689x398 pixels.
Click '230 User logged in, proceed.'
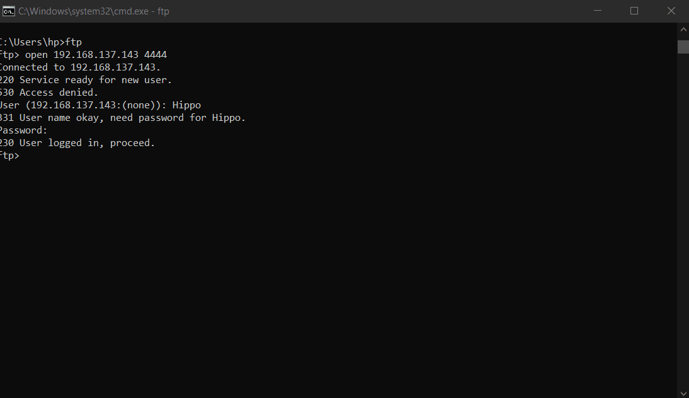click(x=77, y=143)
